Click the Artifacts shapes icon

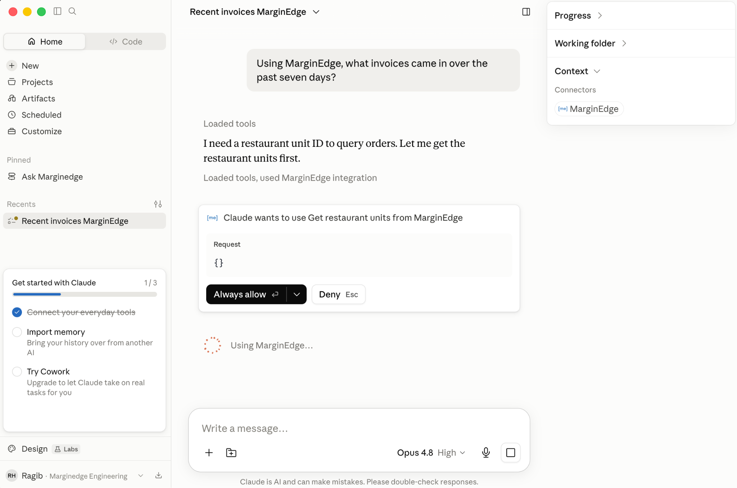12,98
